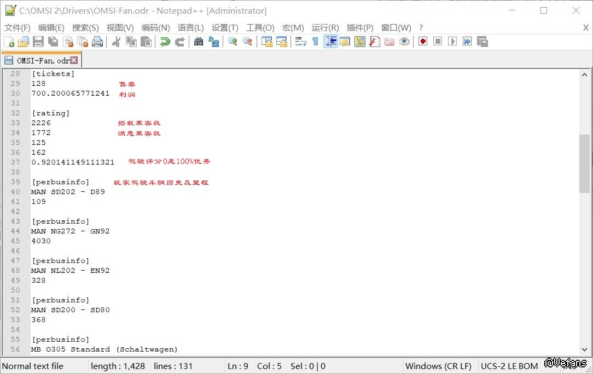The image size is (593, 374).
Task: Click the Copy toolbar icon
Action: pyautogui.click(x=131, y=42)
